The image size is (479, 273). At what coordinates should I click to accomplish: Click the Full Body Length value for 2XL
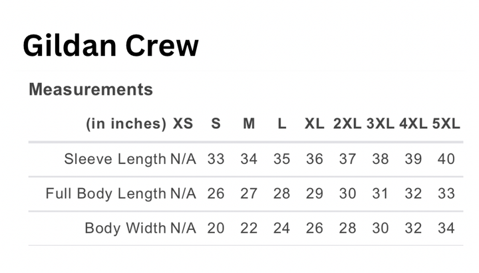(347, 194)
